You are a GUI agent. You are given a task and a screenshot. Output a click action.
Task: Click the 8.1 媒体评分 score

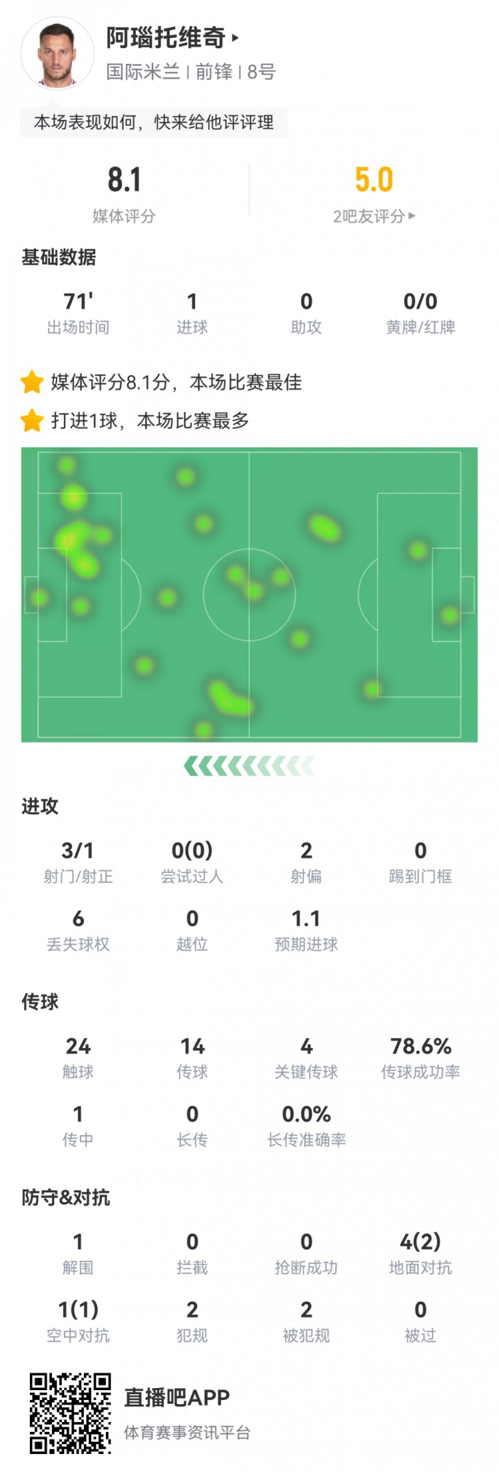(124, 180)
